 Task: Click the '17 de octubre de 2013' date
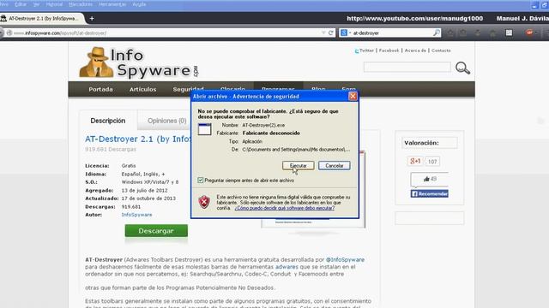pyautogui.click(x=148, y=198)
